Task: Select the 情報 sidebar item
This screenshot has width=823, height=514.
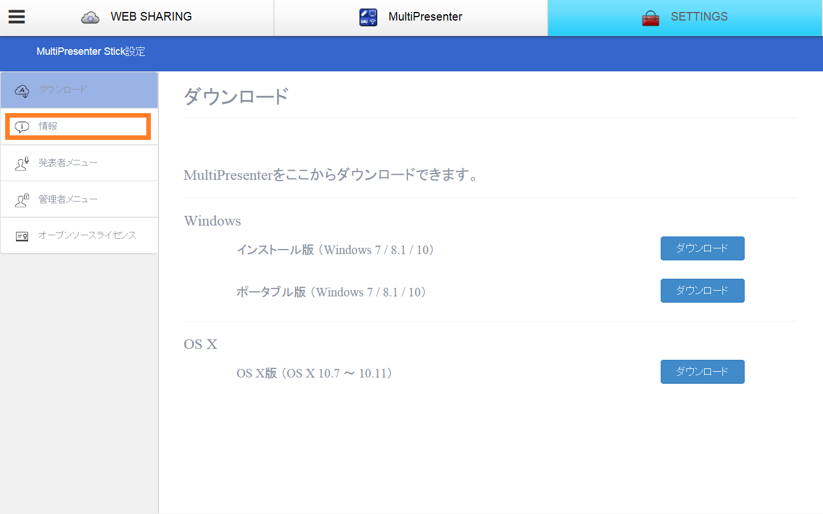Action: pos(77,126)
